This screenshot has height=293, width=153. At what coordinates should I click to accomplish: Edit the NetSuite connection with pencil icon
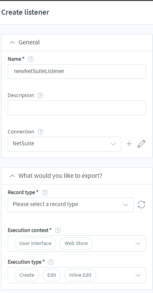pos(141,144)
